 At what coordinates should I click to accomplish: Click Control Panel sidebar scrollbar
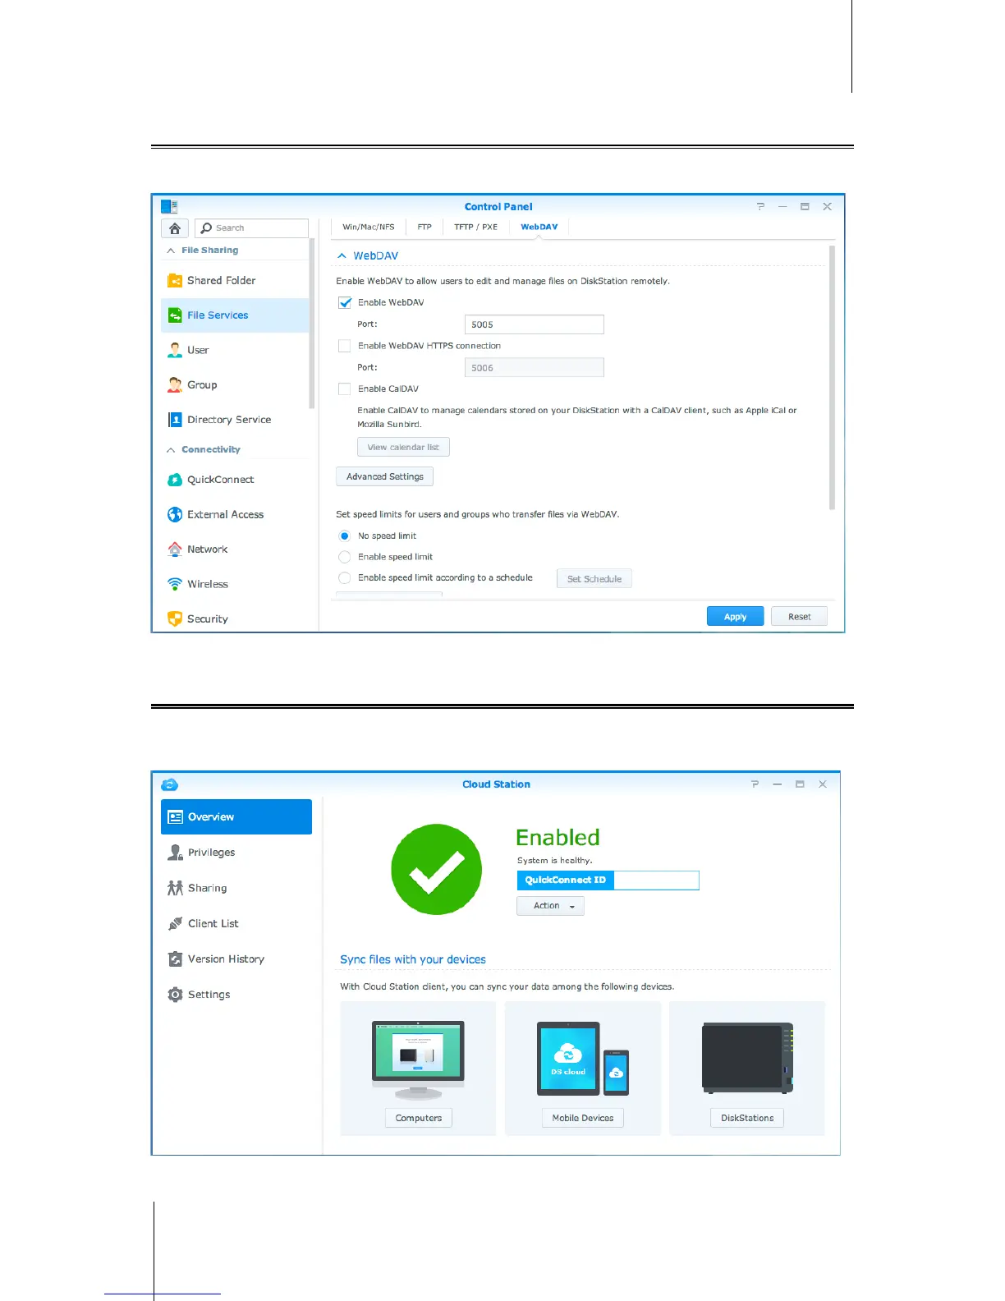tap(312, 324)
